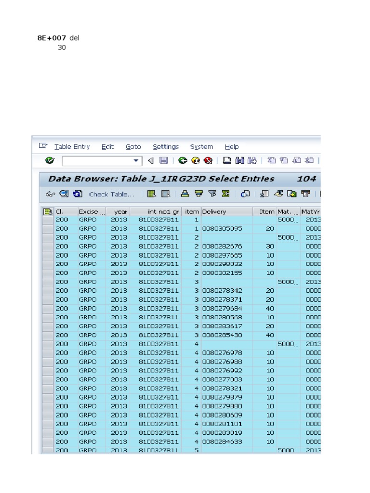Go to Next Page icon
The image size is (370, 493).
click(296, 161)
